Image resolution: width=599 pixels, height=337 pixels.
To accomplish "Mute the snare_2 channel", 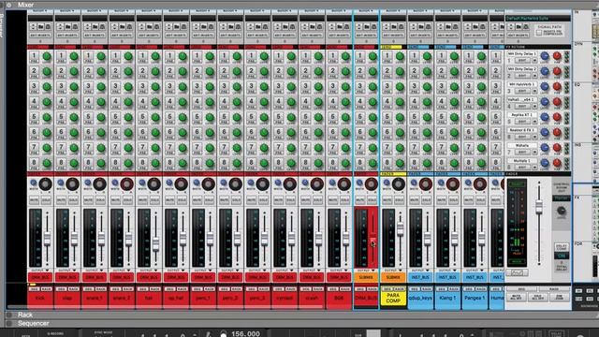I will (115, 200).
